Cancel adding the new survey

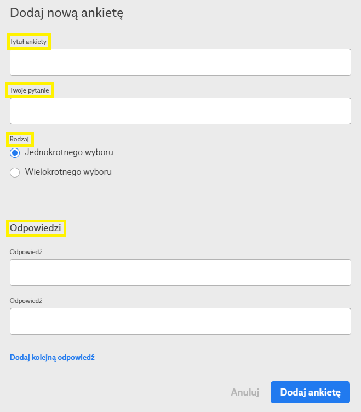245,392
